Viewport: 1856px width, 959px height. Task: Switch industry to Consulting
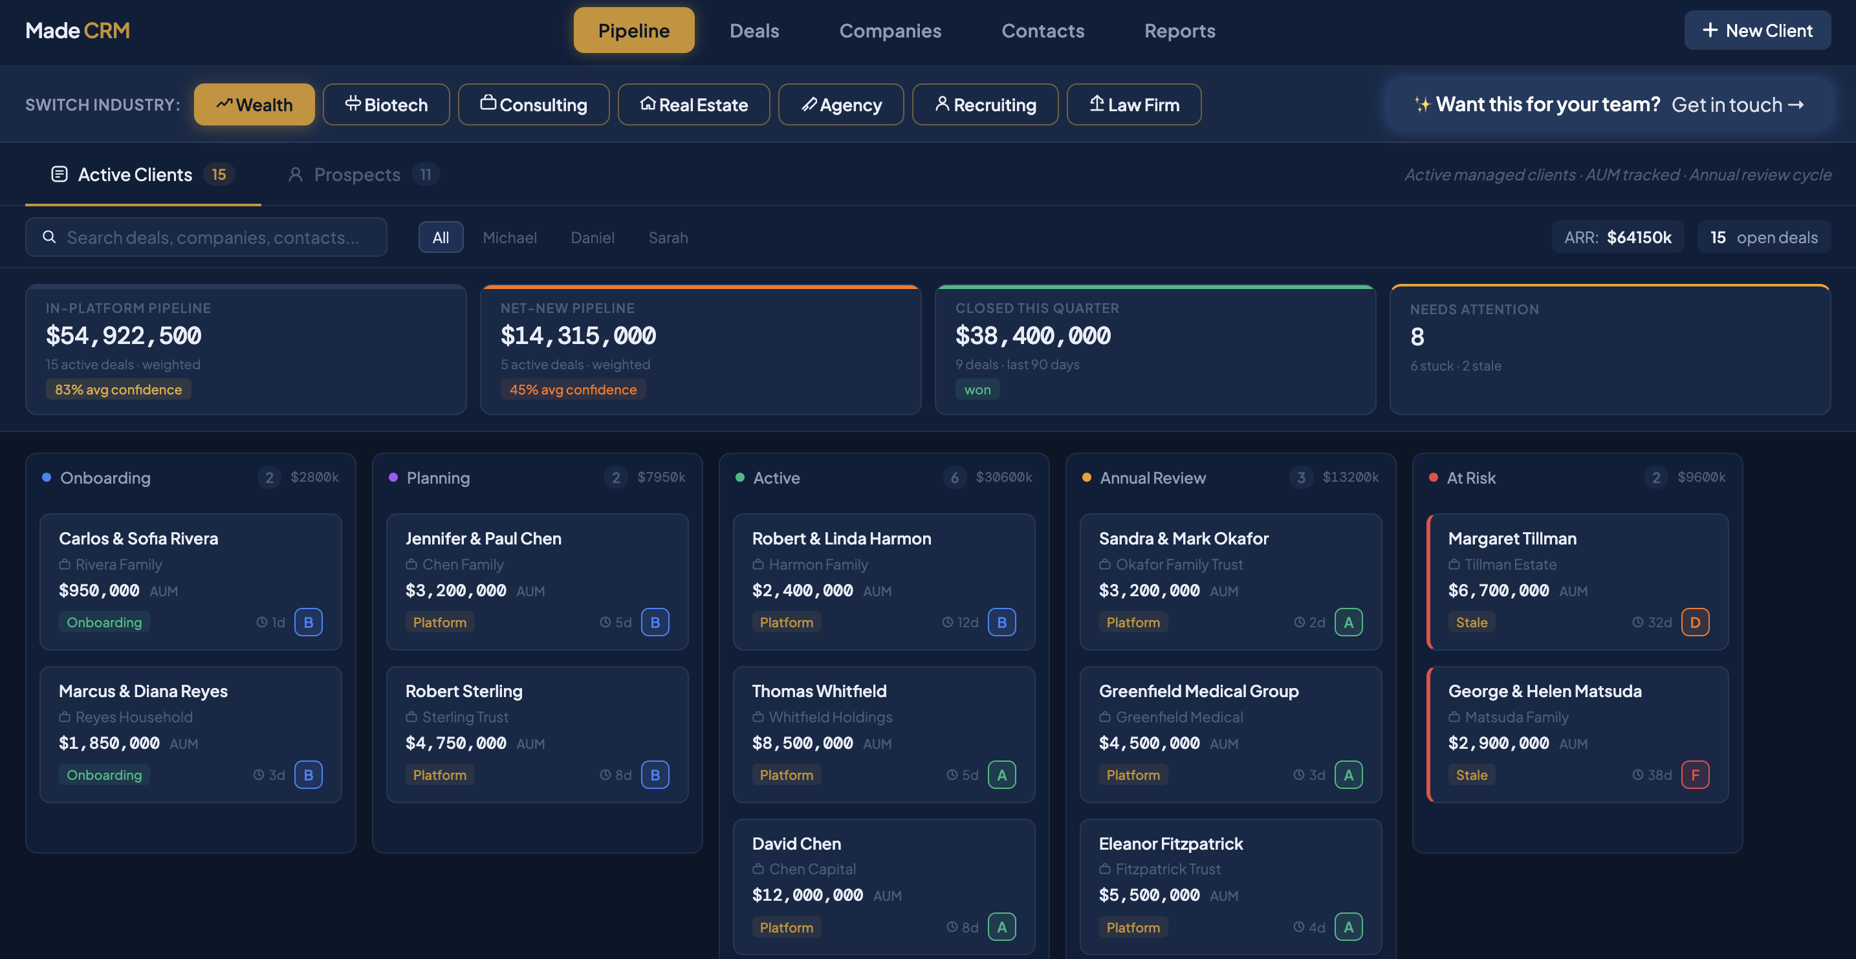pyautogui.click(x=533, y=104)
